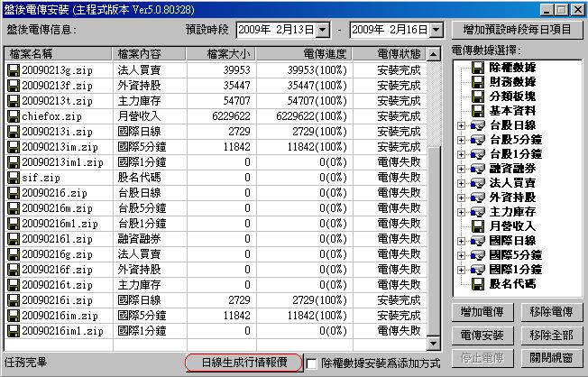Click the file list vertical scrollbar thumb
The height and width of the screenshot is (377, 588).
[x=434, y=241]
